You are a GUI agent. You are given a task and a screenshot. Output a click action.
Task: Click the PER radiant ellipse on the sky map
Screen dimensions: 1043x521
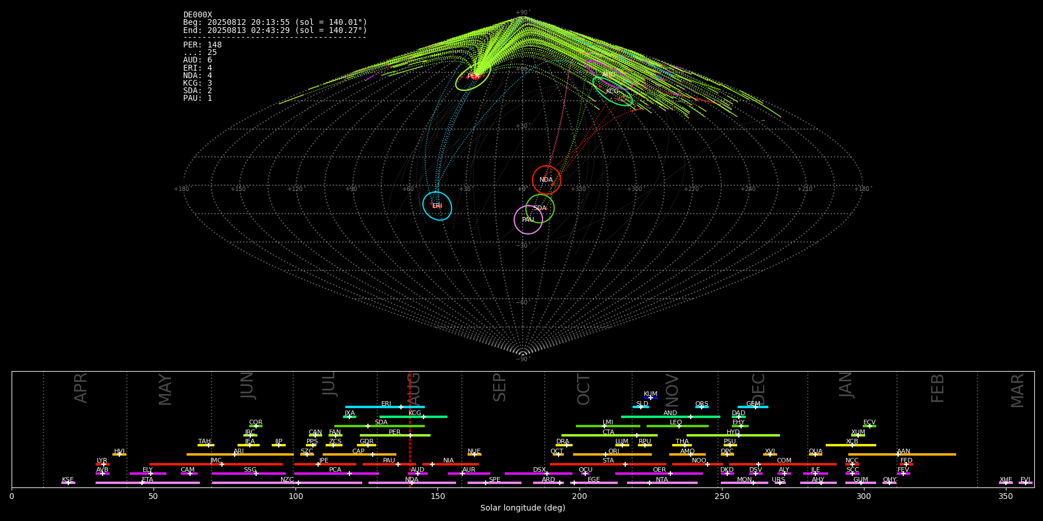click(473, 76)
